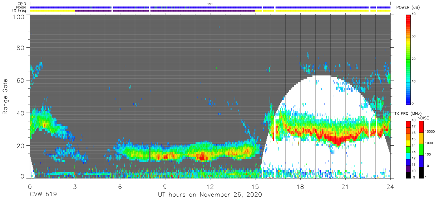Click the UT hours on November 26, 2020 title

210,195
